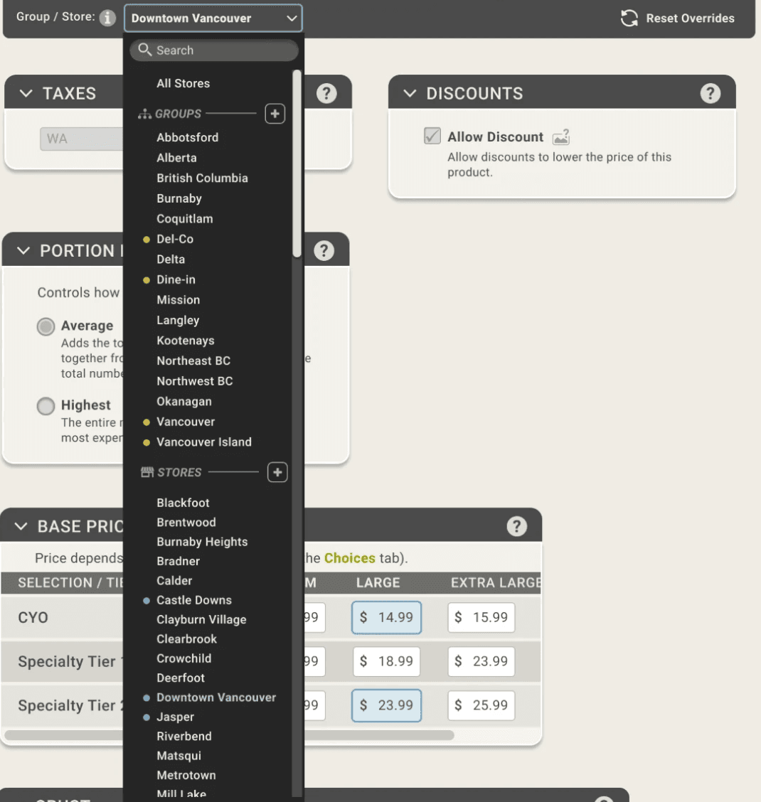Click the Stores storefront icon

point(147,472)
